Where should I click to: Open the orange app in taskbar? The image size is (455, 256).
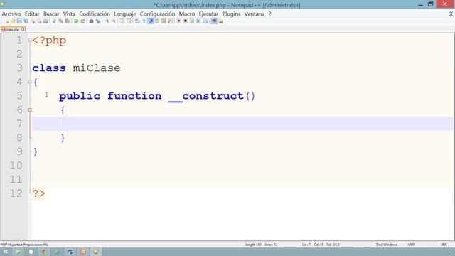(x=83, y=252)
